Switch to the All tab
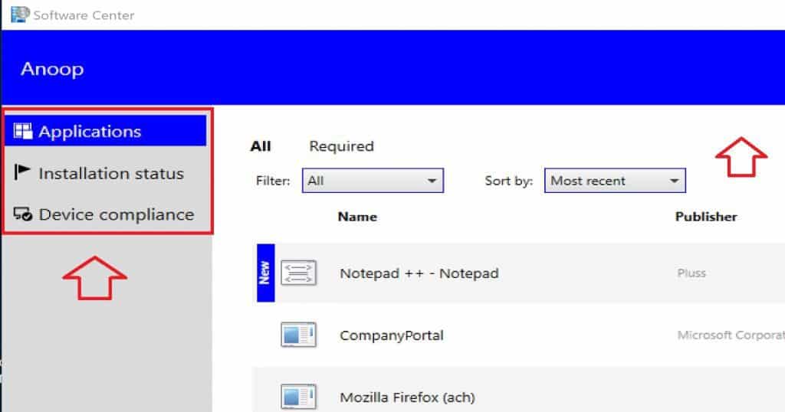Viewport: 785px width, 412px height. pyautogui.click(x=261, y=146)
